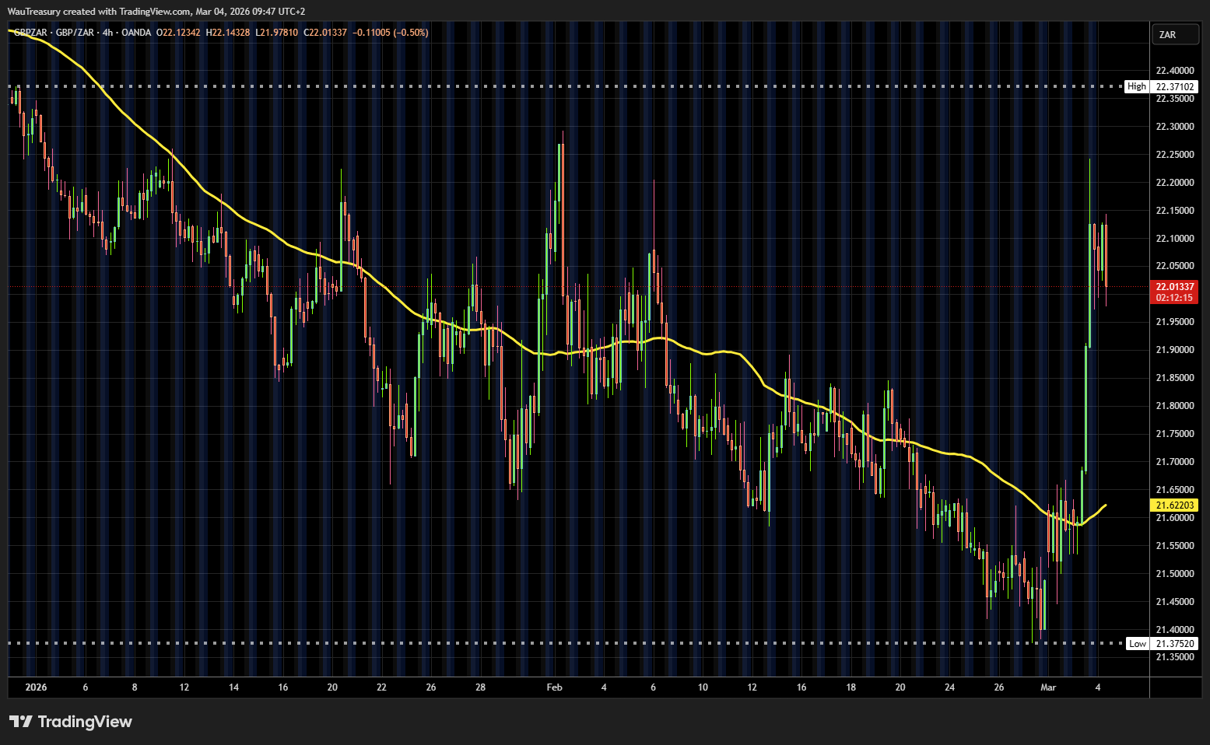Click the OANDA data source label
1210x745 pixels.
pyautogui.click(x=136, y=33)
